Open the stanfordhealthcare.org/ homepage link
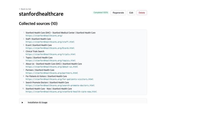Image resolution: width=210 pixels, height=131 pixels. pos(44,36)
